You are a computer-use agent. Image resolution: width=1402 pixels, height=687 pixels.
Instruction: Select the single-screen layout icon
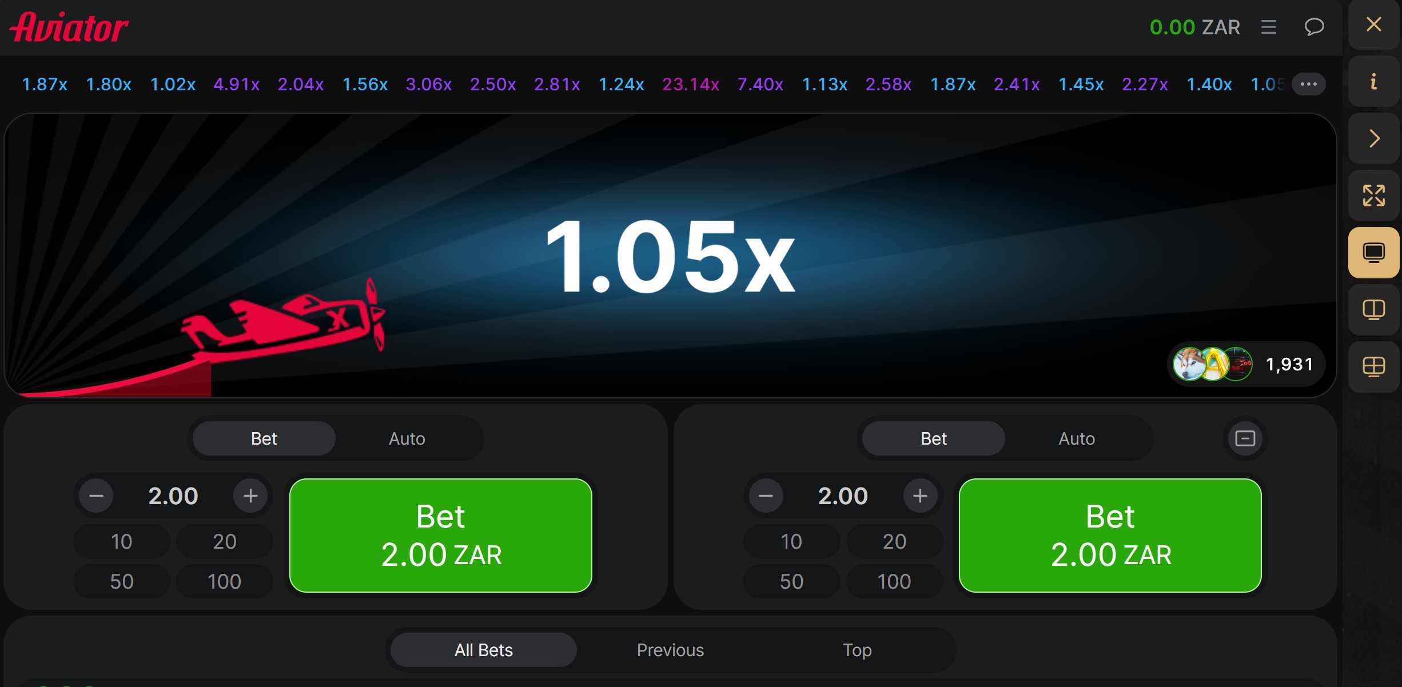[x=1373, y=253]
